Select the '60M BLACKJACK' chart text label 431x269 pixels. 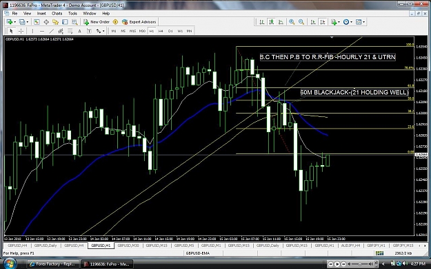pos(354,92)
